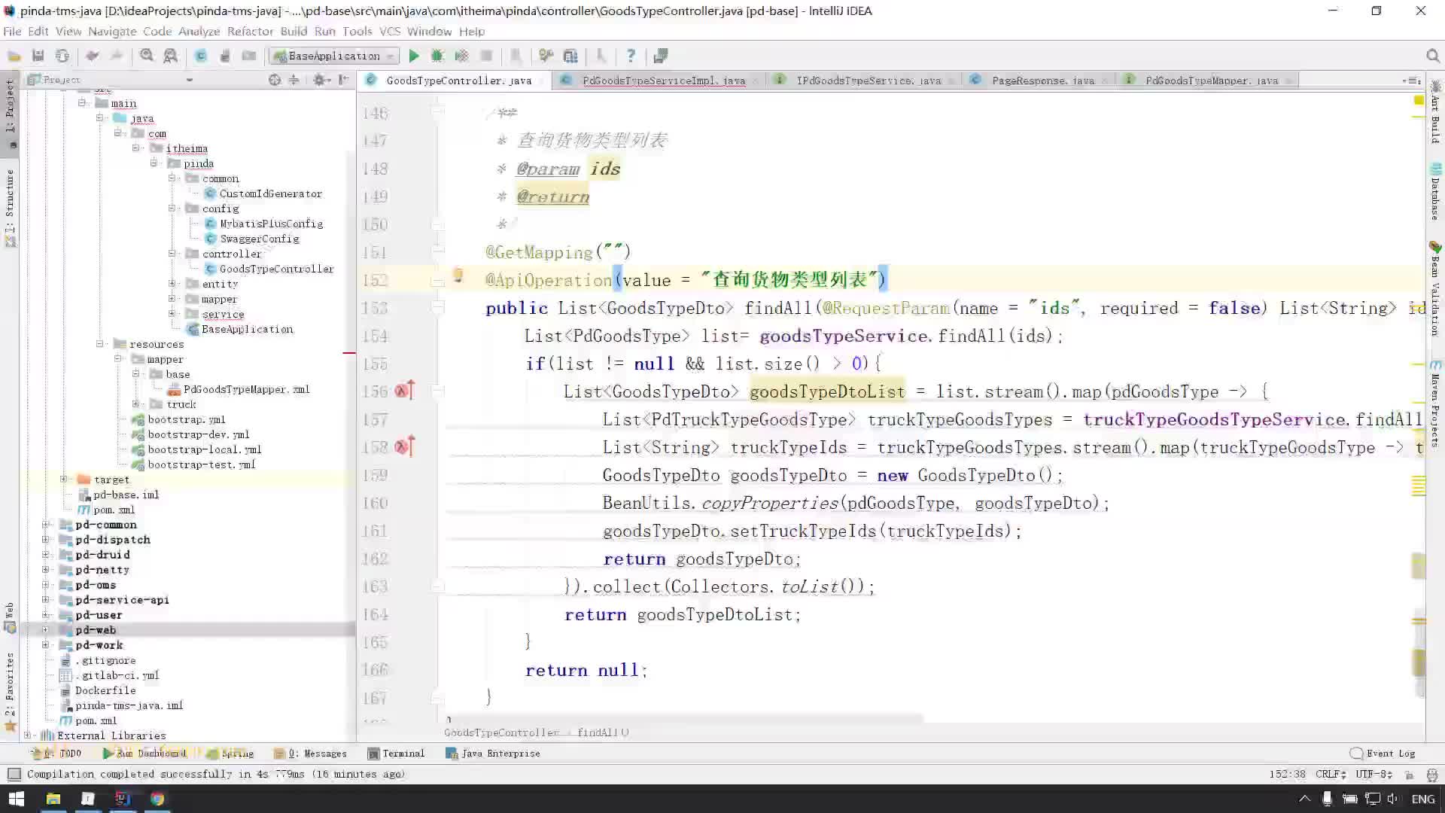Viewport: 1445px width, 813px height.
Task: Click the CRLF line separator in status bar
Action: click(1331, 774)
